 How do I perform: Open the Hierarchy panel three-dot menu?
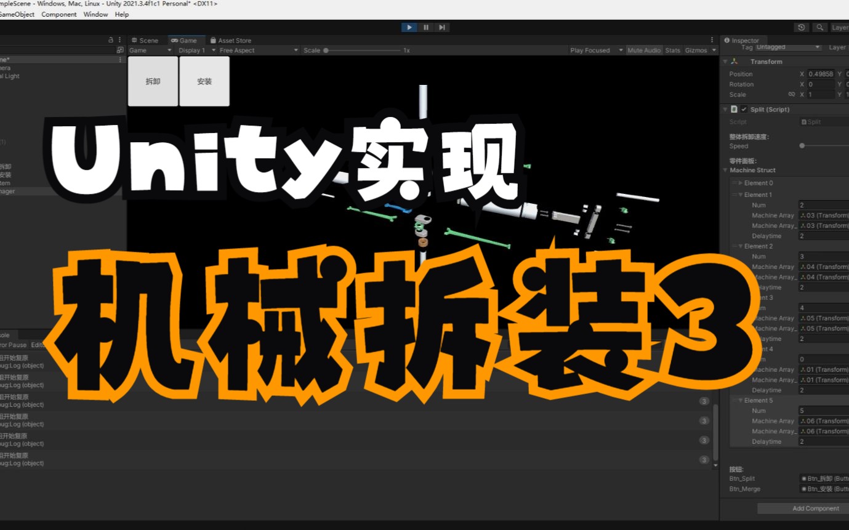[x=120, y=39]
